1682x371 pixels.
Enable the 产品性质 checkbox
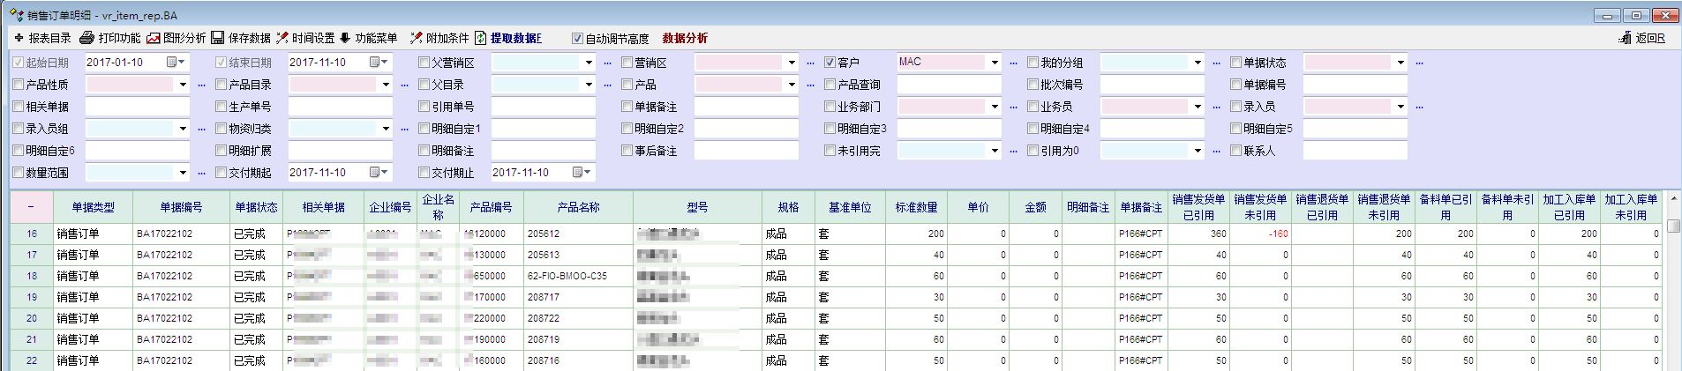click(x=19, y=85)
